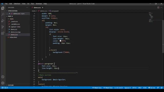Click the UTF-8 encoding status item
The height and width of the screenshot is (92, 164).
[134, 88]
